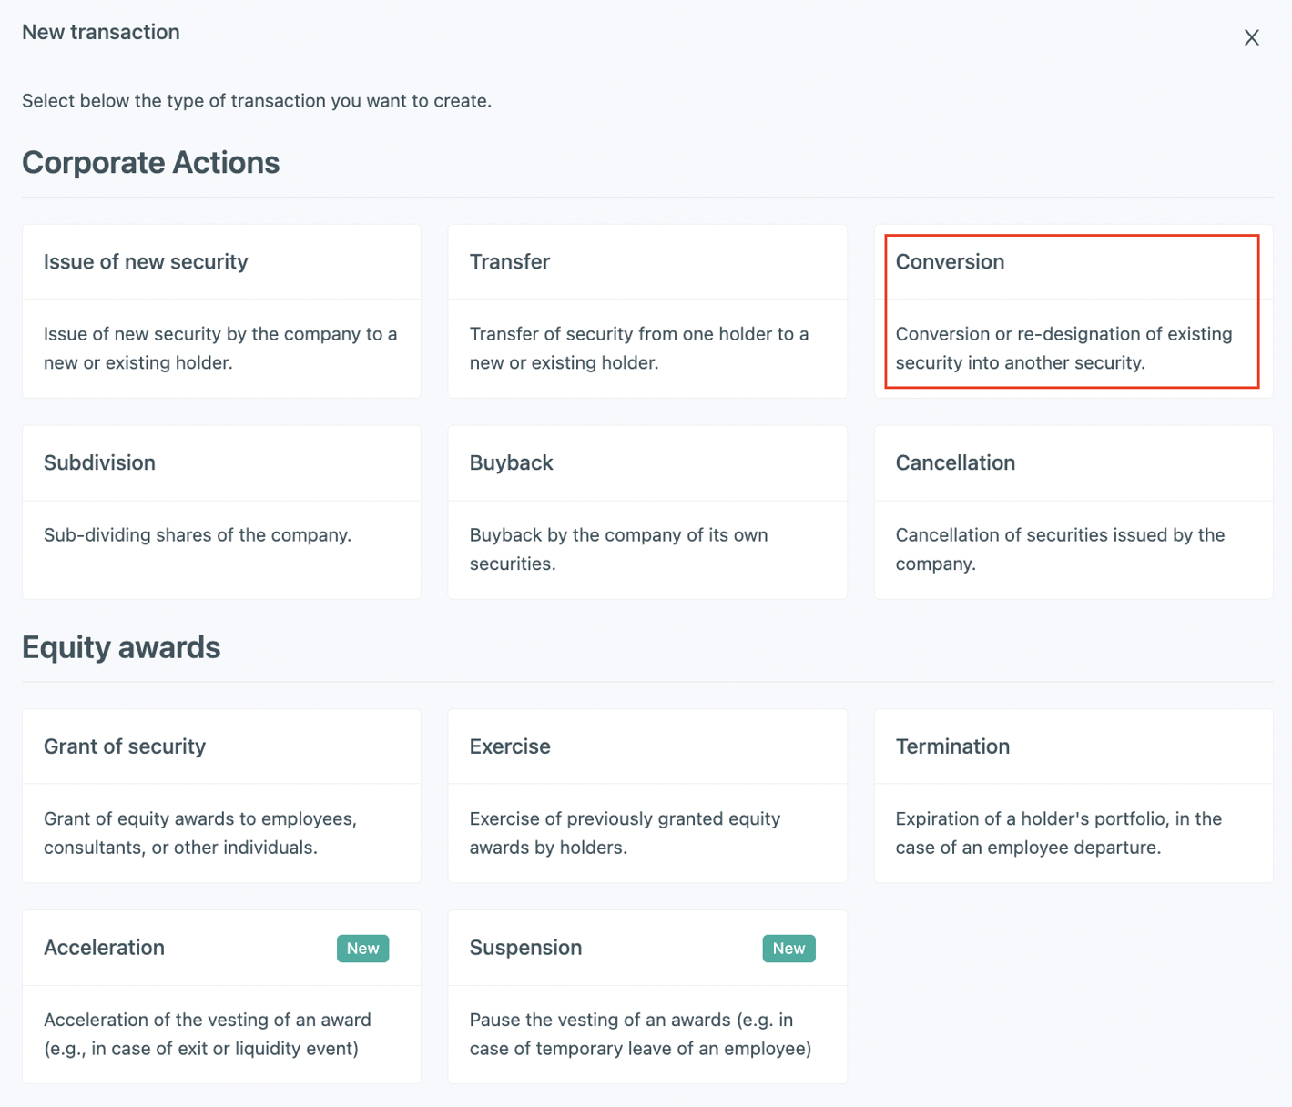This screenshot has width=1292, height=1107.
Task: Select the Buyback option
Action: (x=646, y=511)
